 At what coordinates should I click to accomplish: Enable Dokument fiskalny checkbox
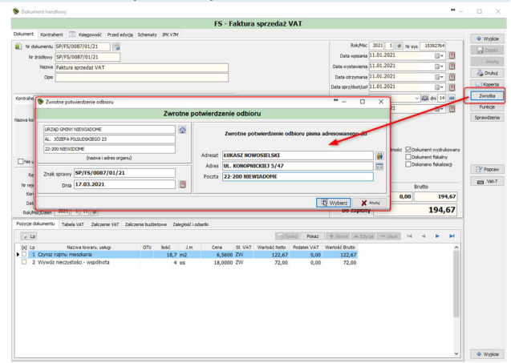tap(408, 157)
